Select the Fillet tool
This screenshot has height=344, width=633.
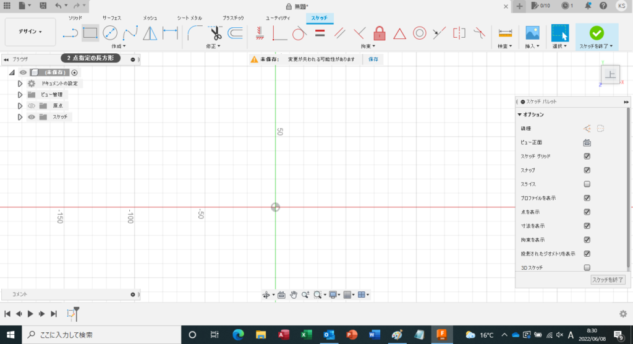pos(195,33)
